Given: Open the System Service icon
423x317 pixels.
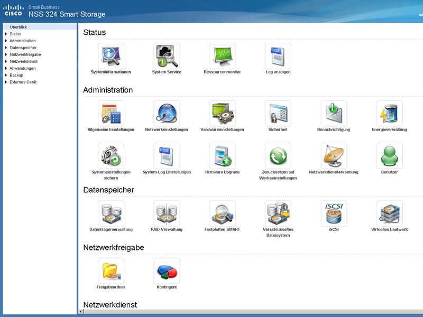Looking at the screenshot, I should [x=167, y=56].
